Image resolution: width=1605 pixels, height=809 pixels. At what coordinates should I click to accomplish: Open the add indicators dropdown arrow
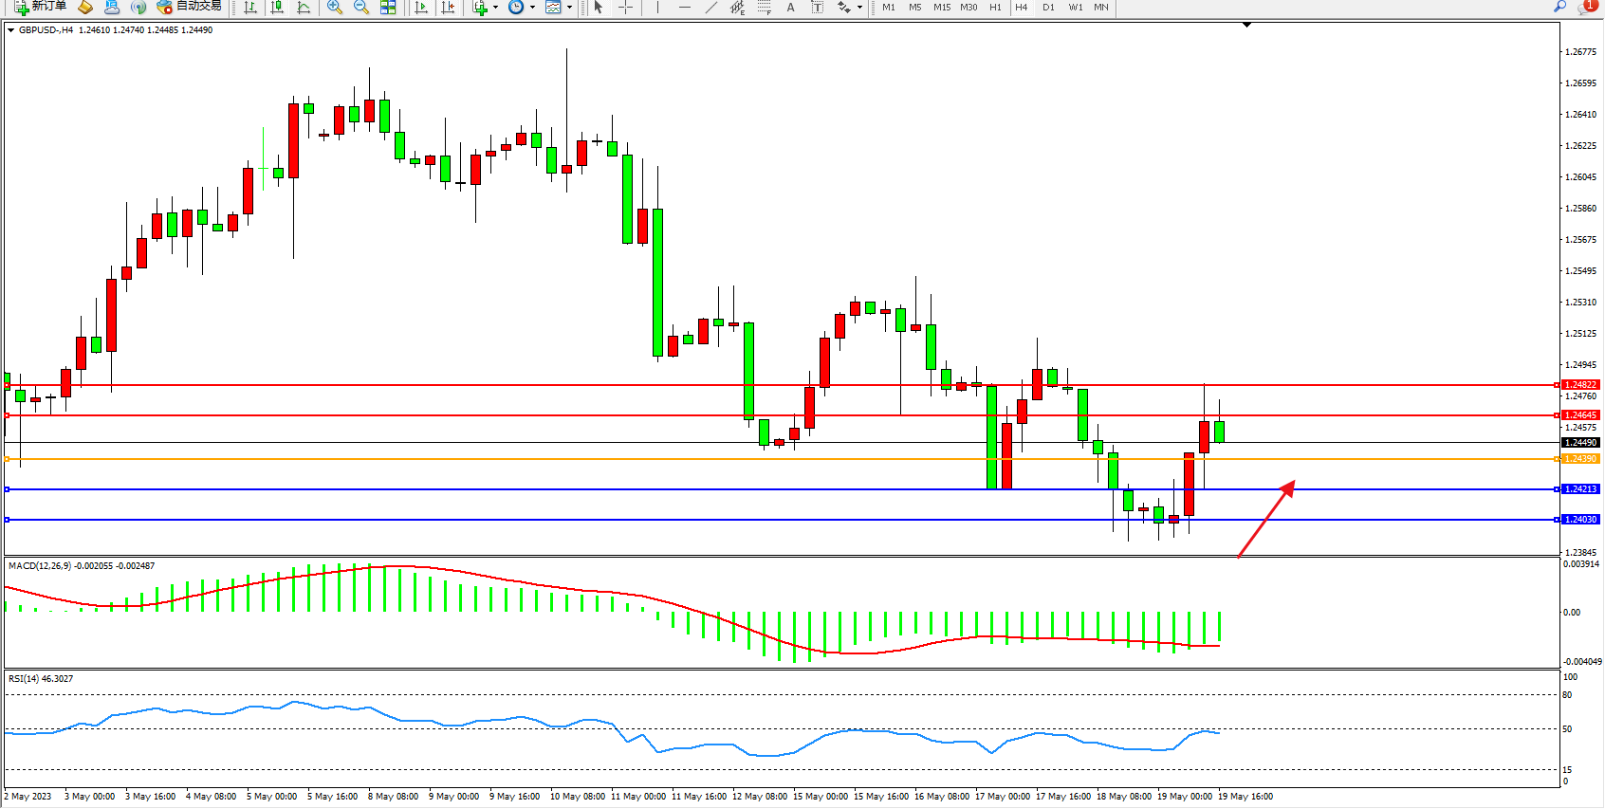[x=495, y=8]
